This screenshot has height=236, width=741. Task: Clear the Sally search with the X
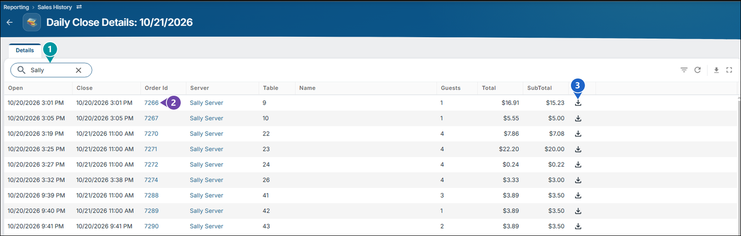tap(79, 70)
